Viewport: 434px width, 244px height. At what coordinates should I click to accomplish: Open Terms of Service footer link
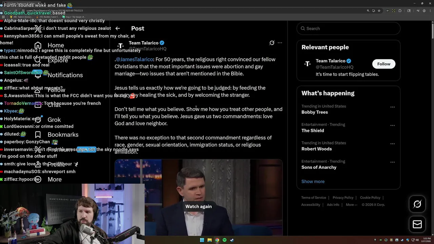(x=314, y=198)
